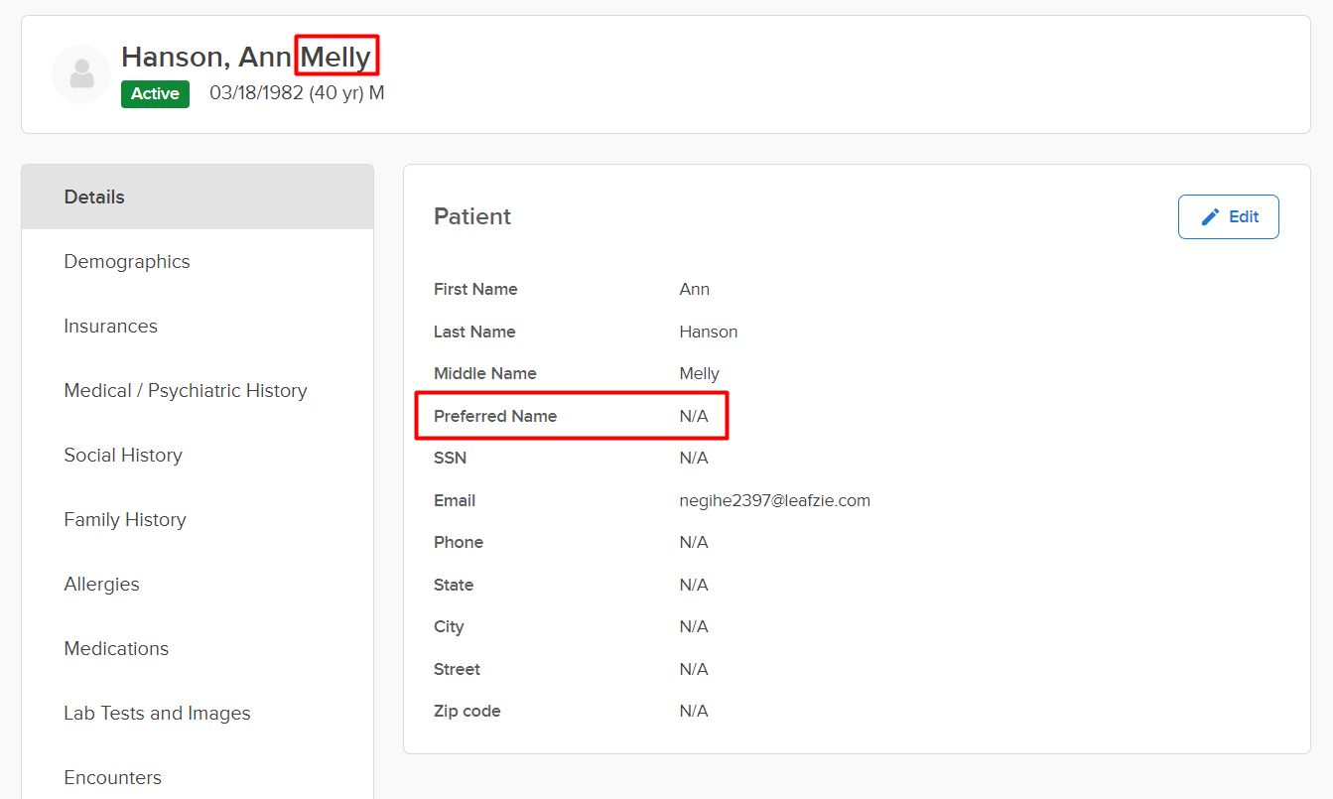Click the State N/A value
Screen dimensions: 1333x799
pyautogui.click(x=694, y=585)
